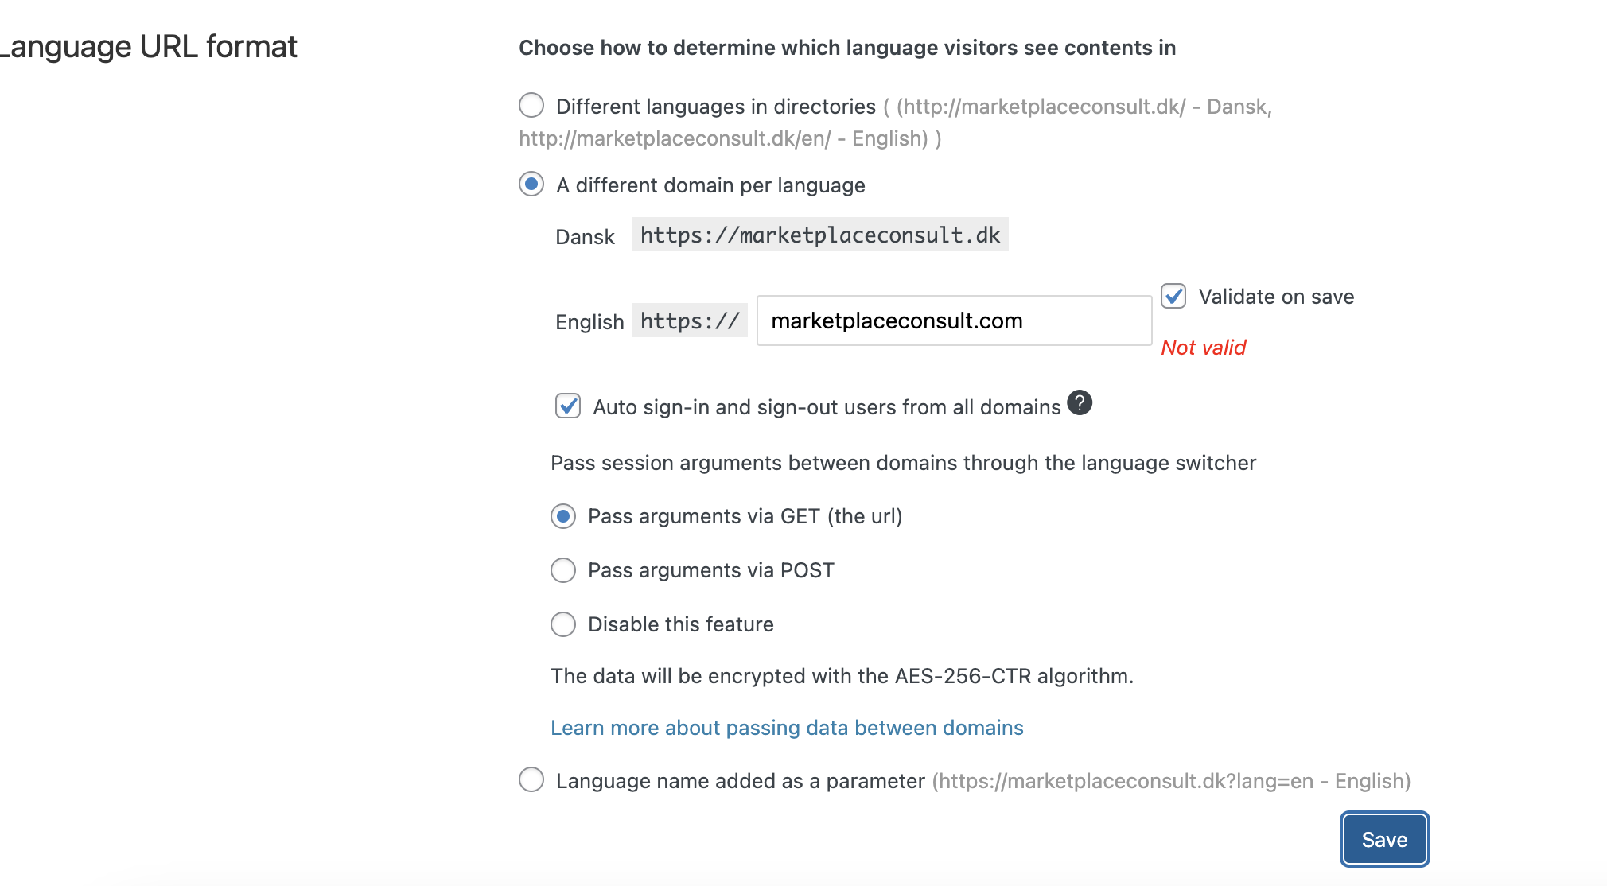
Task: Click the AES-256-CTR encryption note text
Action: click(842, 676)
